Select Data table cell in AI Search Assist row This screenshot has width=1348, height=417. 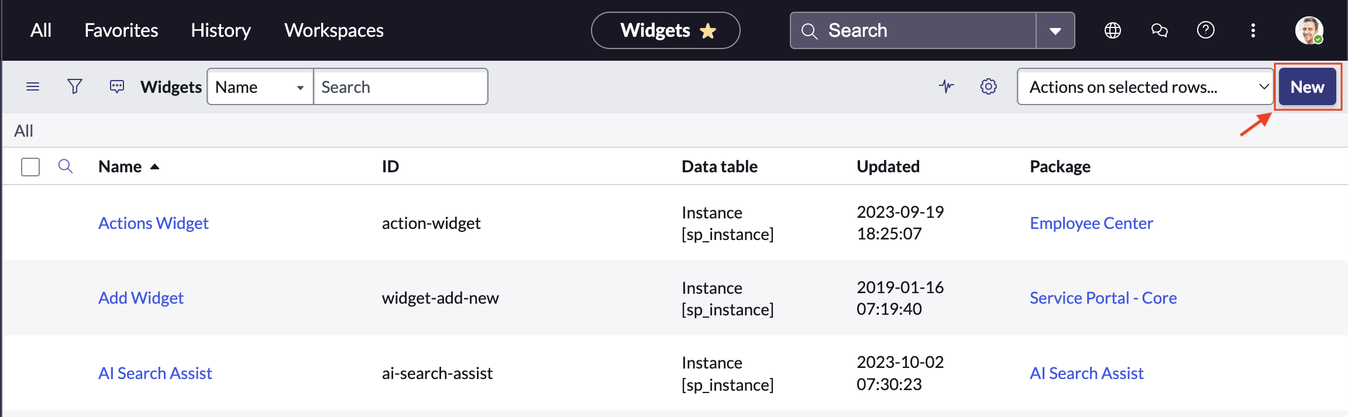point(728,374)
